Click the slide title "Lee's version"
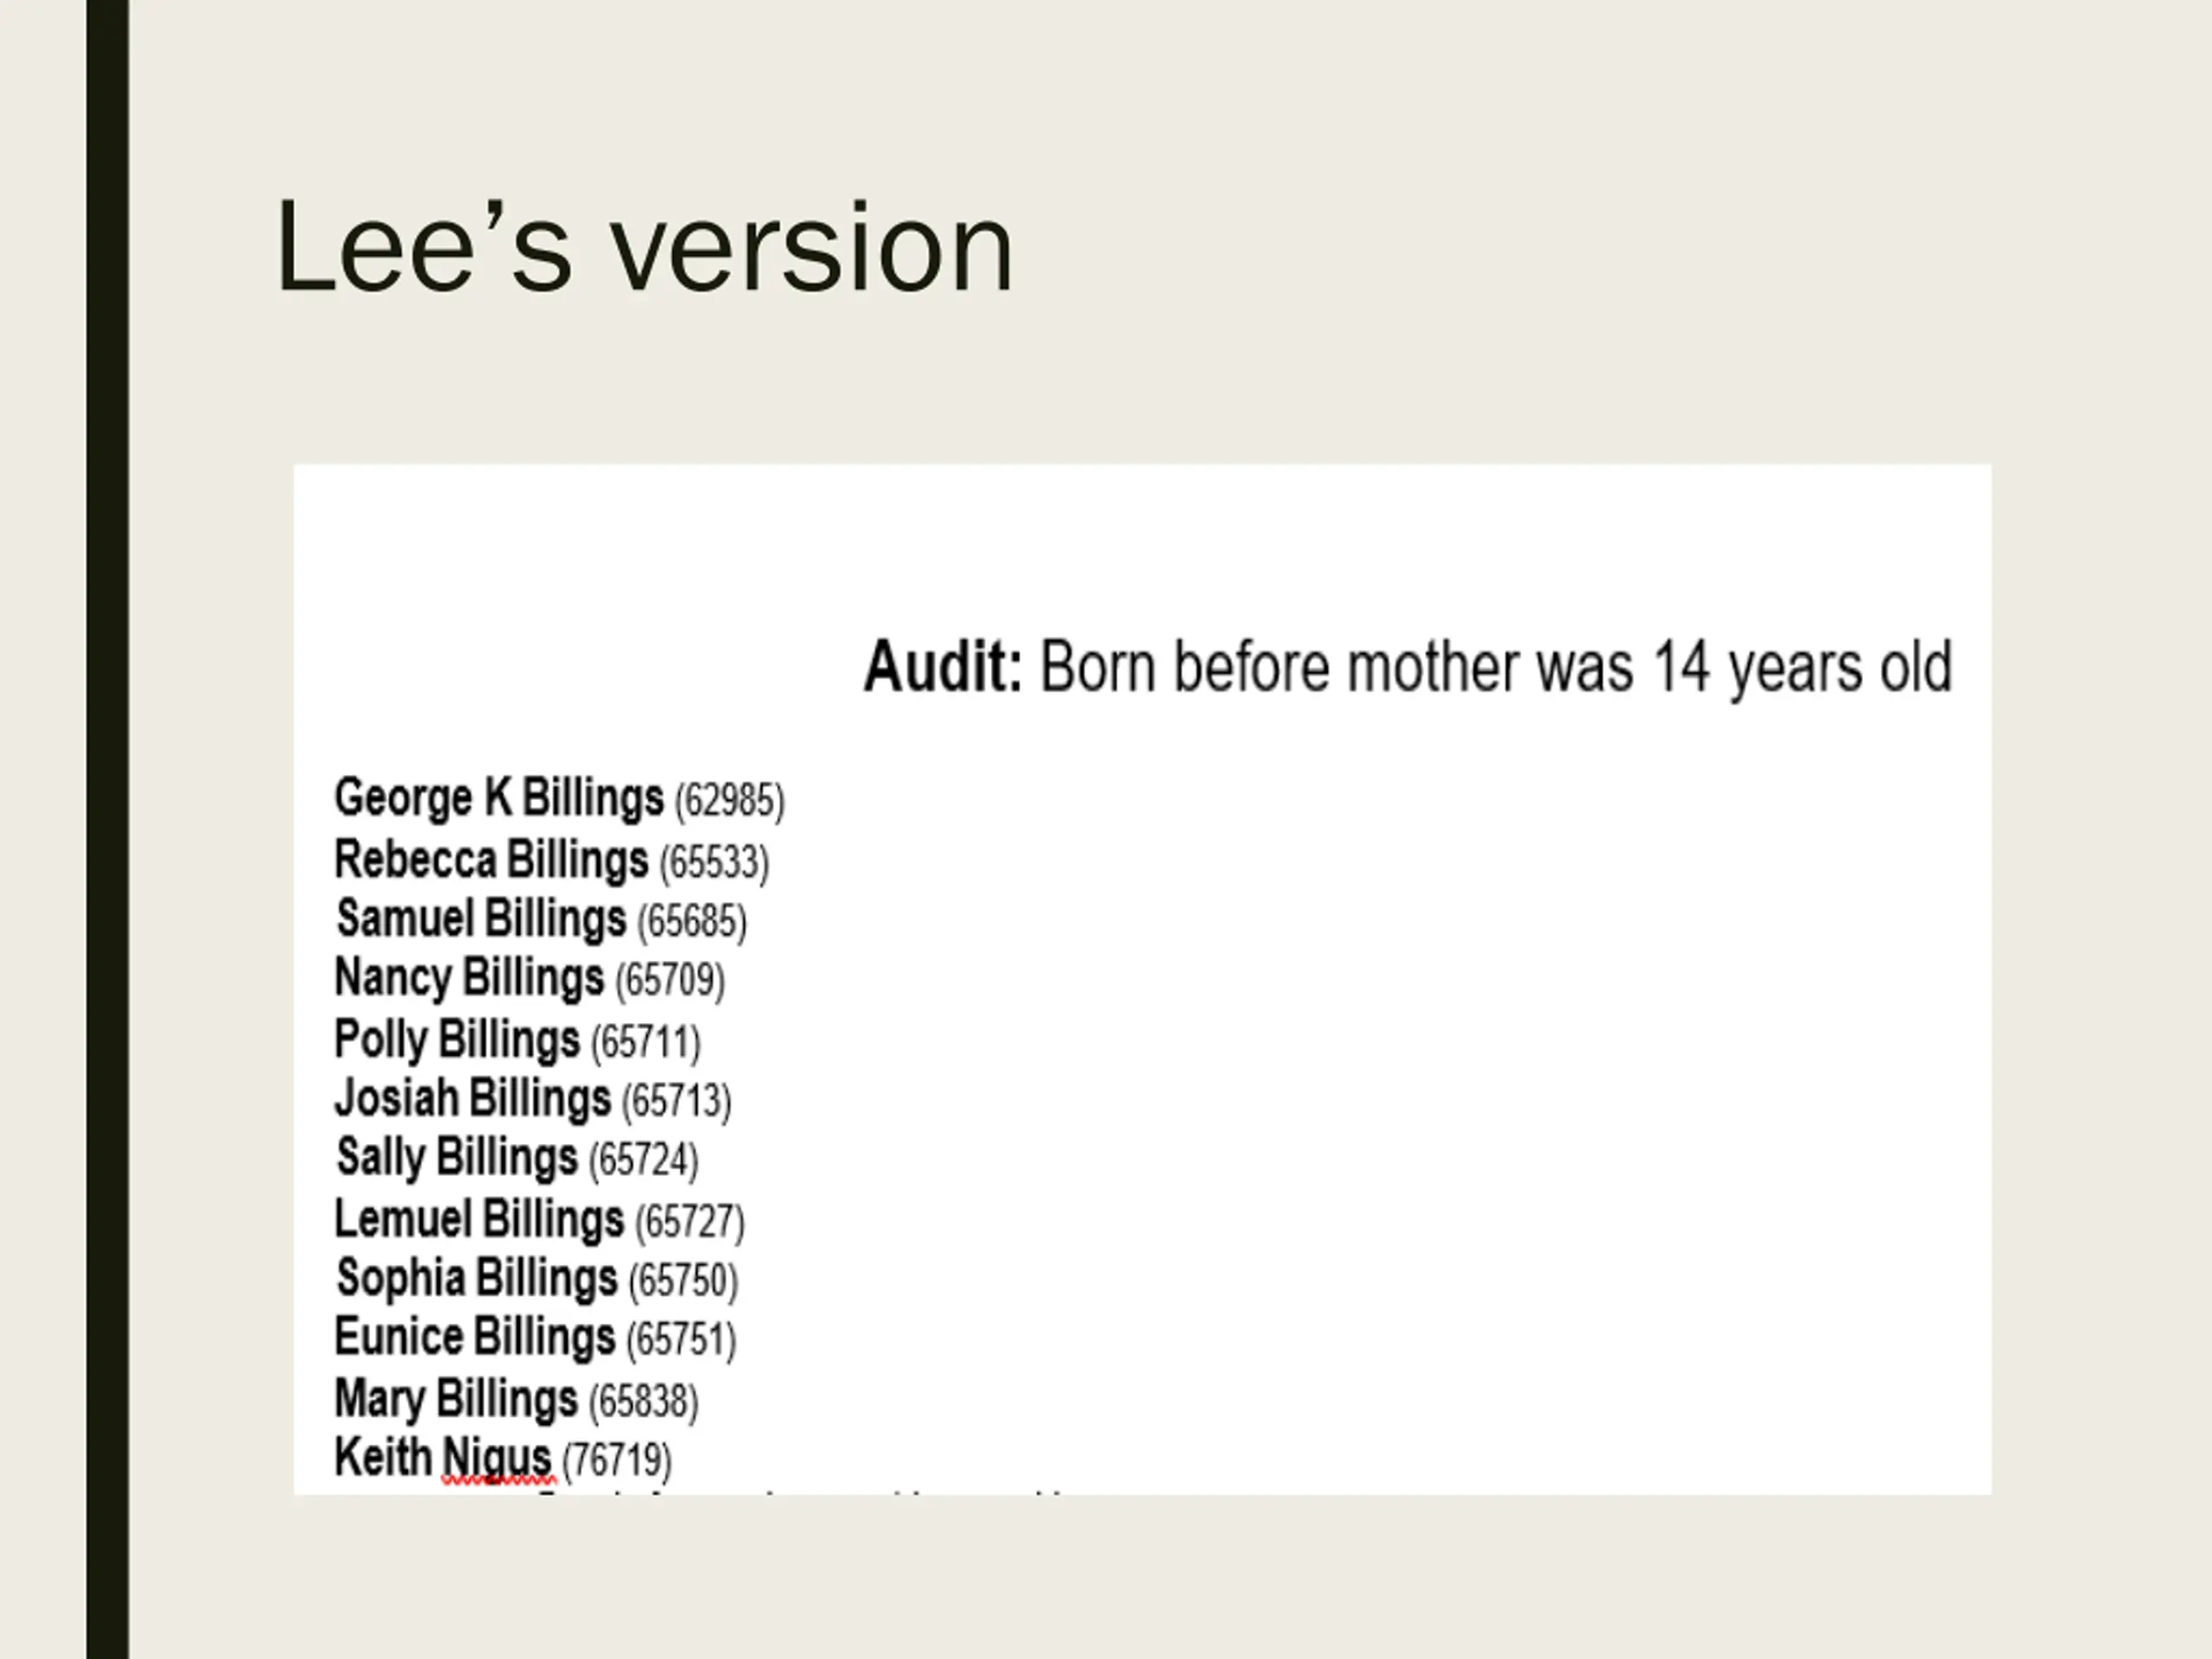Image resolution: width=2212 pixels, height=1659 pixels. point(644,247)
